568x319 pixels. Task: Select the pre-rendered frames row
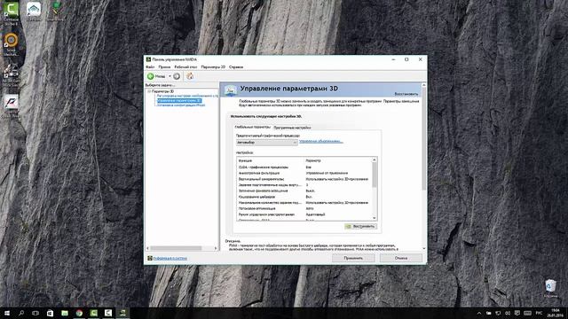pos(304,185)
